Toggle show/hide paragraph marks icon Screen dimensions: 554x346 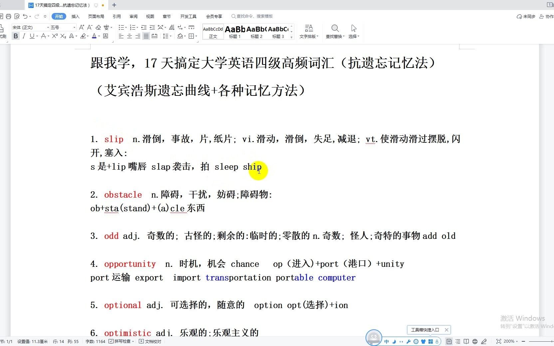click(180, 27)
